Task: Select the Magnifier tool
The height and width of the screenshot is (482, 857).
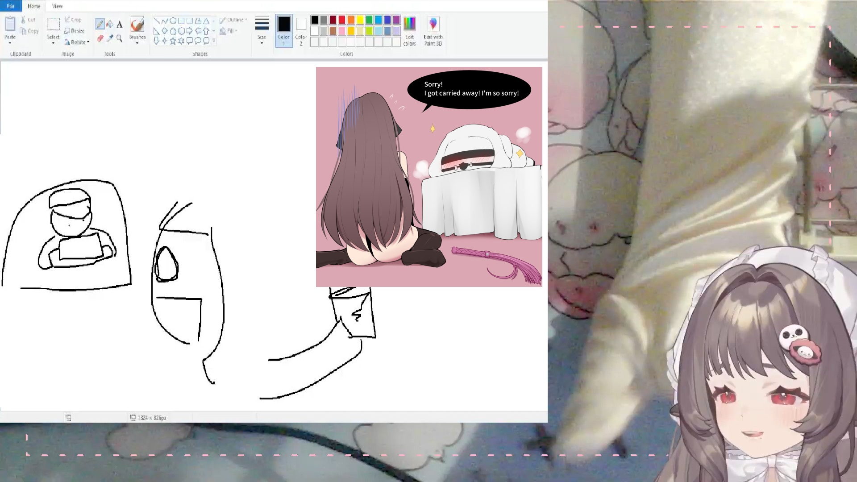Action: click(120, 38)
